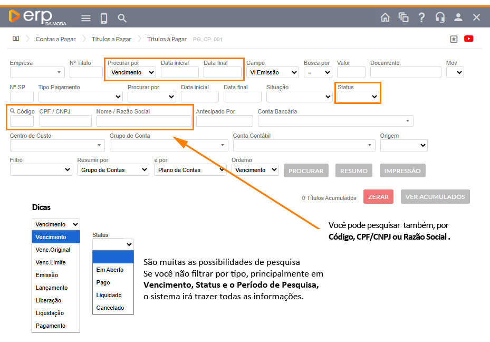Navigate to Contas a Pagar breadcrumb
490x342 pixels.
pyautogui.click(x=55, y=39)
